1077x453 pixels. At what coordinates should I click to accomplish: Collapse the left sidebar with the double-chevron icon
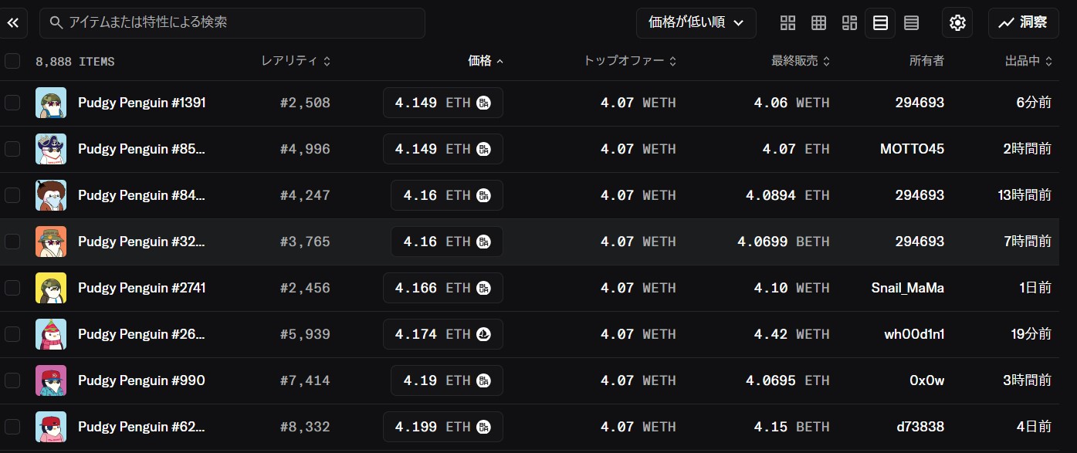(x=13, y=22)
